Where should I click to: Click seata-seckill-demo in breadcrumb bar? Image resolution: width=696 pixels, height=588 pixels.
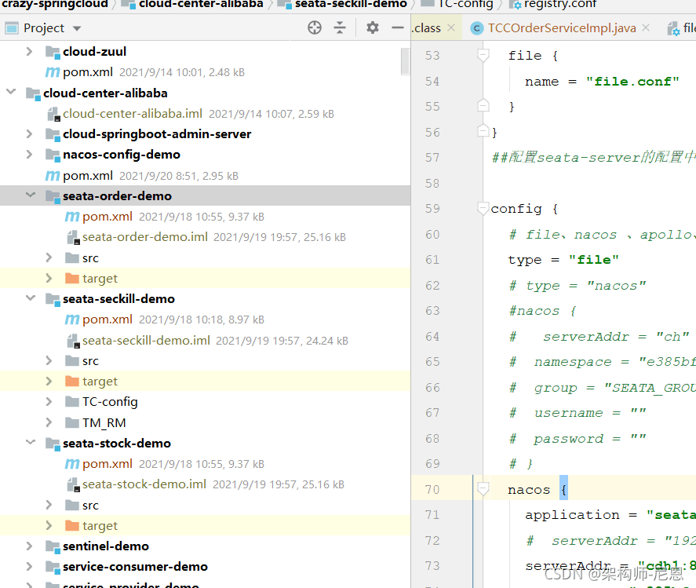[351, 5]
